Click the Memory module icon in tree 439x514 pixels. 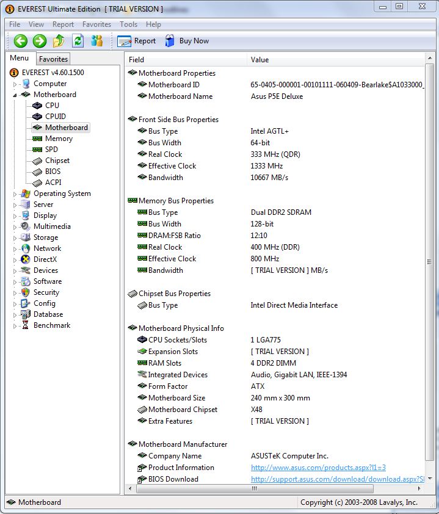[37, 139]
